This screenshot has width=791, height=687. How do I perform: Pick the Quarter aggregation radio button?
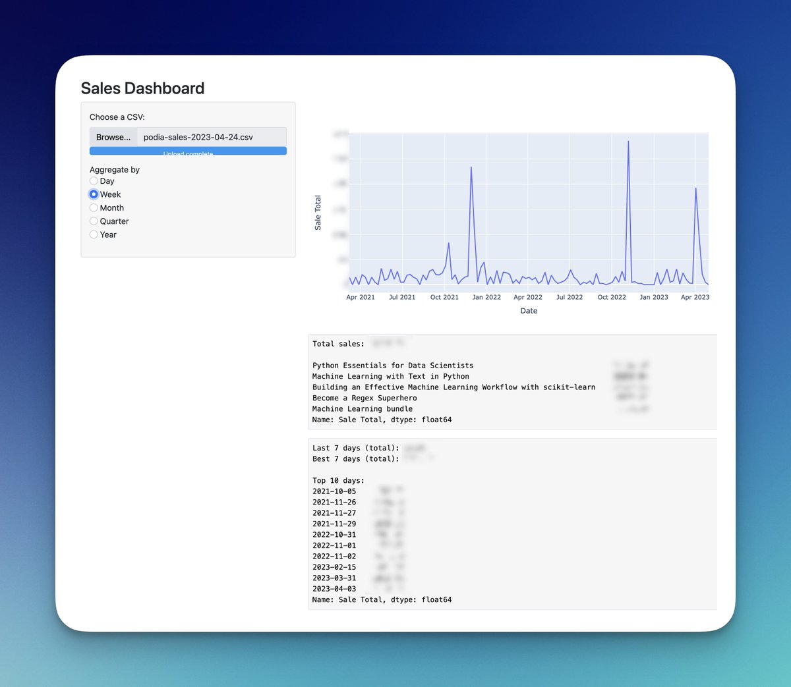(x=94, y=221)
